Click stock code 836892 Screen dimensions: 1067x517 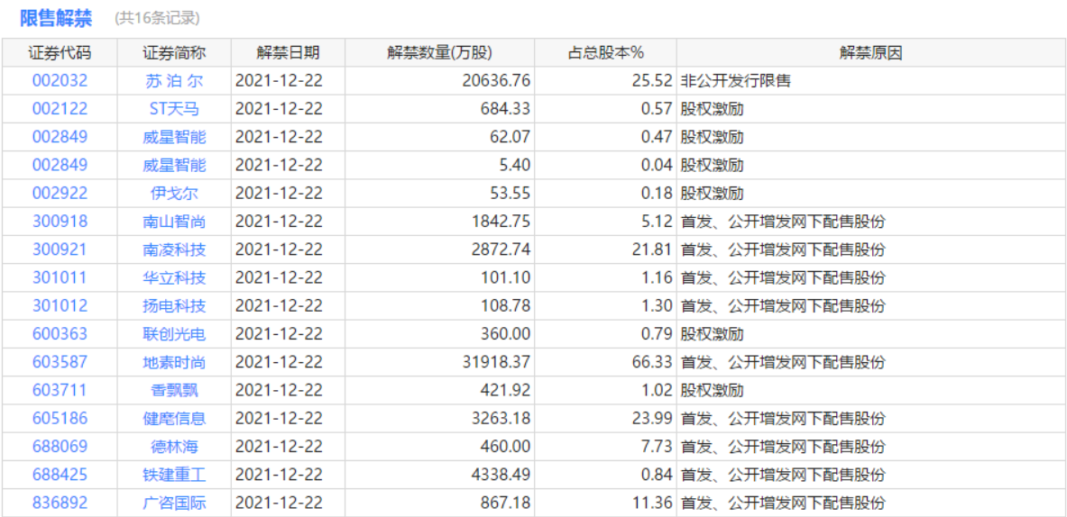pos(60,503)
